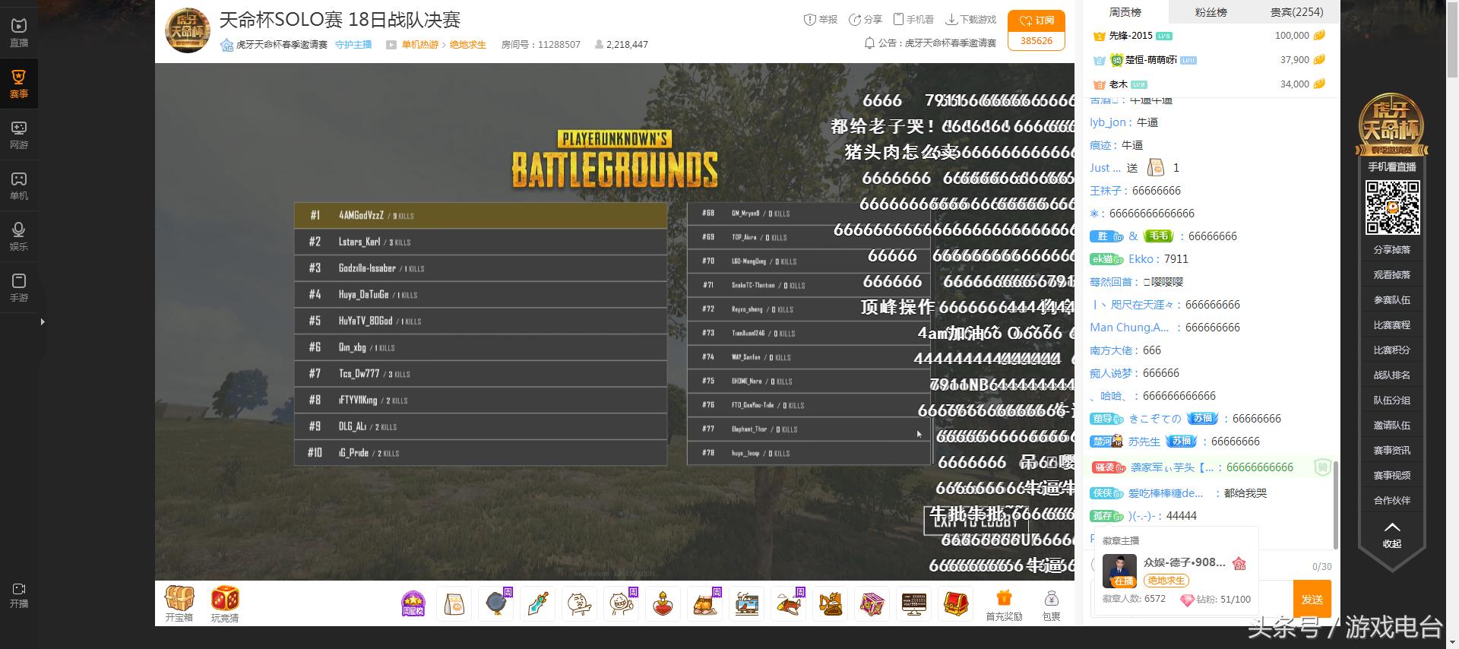Select the sword gift
This screenshot has width=1459, height=649.
click(539, 603)
